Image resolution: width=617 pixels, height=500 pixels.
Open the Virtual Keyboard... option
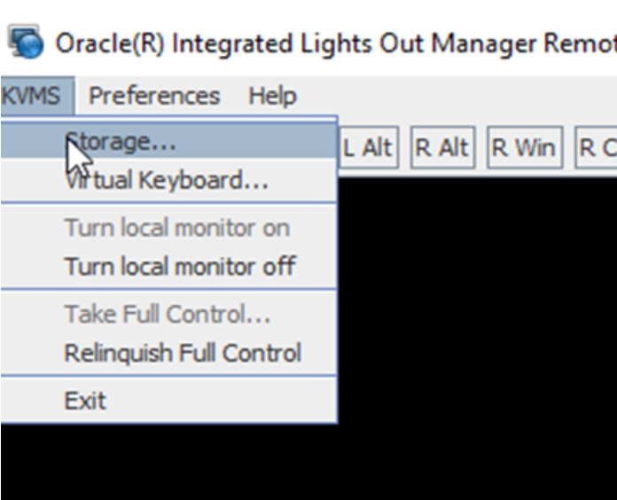[166, 181]
